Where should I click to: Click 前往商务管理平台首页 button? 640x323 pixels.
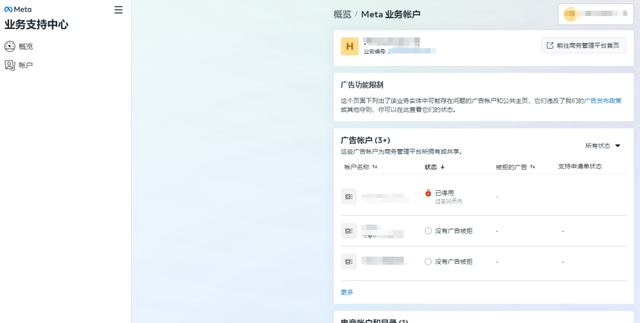pos(583,45)
